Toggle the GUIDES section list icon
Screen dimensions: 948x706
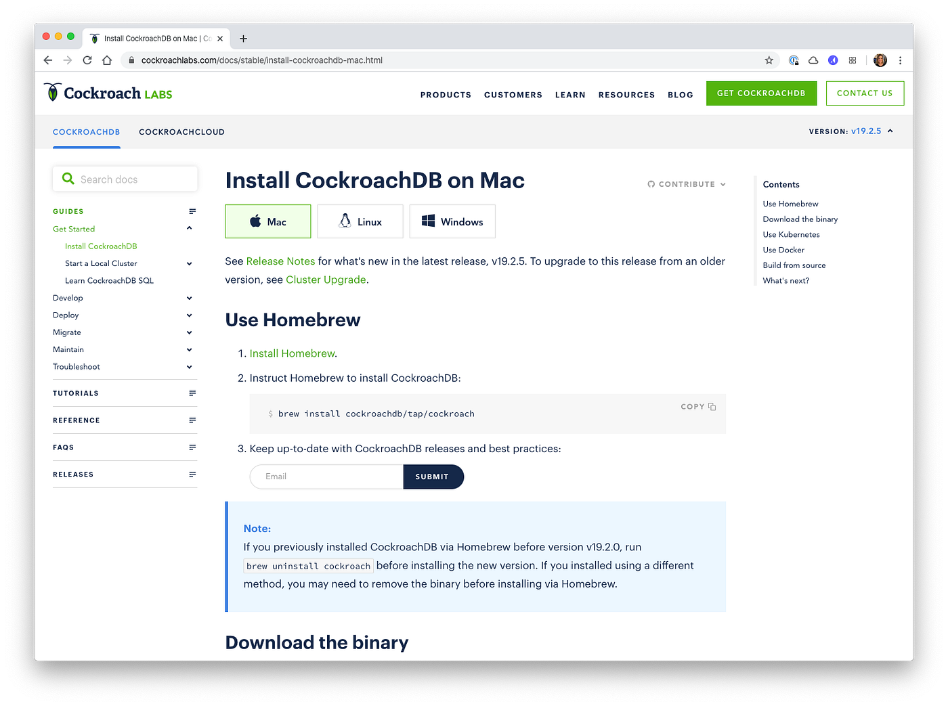[192, 211]
